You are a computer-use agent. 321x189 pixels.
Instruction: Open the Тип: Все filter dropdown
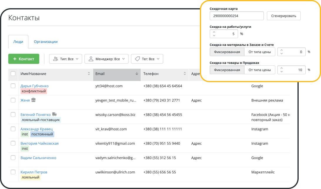pyautogui.click(x=66, y=59)
